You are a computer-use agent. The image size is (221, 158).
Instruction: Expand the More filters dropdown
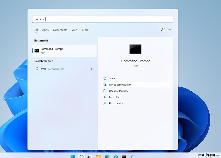[x=87, y=30]
